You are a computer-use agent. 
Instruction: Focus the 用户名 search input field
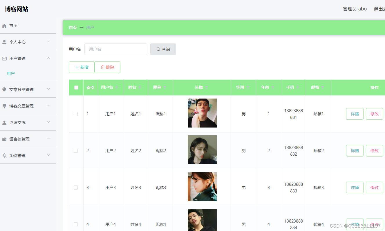pos(116,49)
